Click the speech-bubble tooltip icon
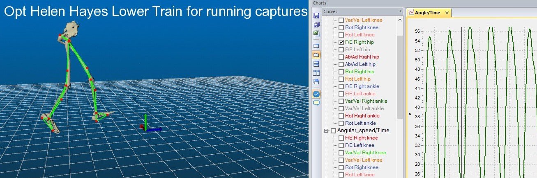The width and height of the screenshot is (537, 178). pyautogui.click(x=316, y=103)
